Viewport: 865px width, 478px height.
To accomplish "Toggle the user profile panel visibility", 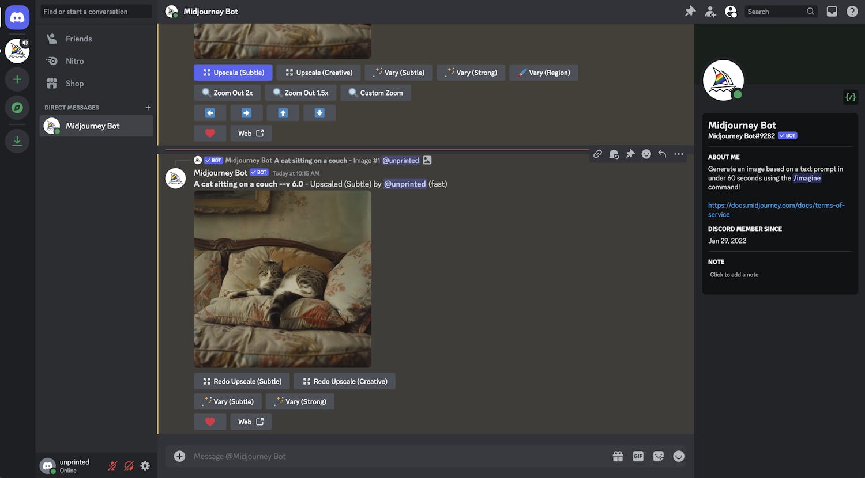I will pos(731,12).
